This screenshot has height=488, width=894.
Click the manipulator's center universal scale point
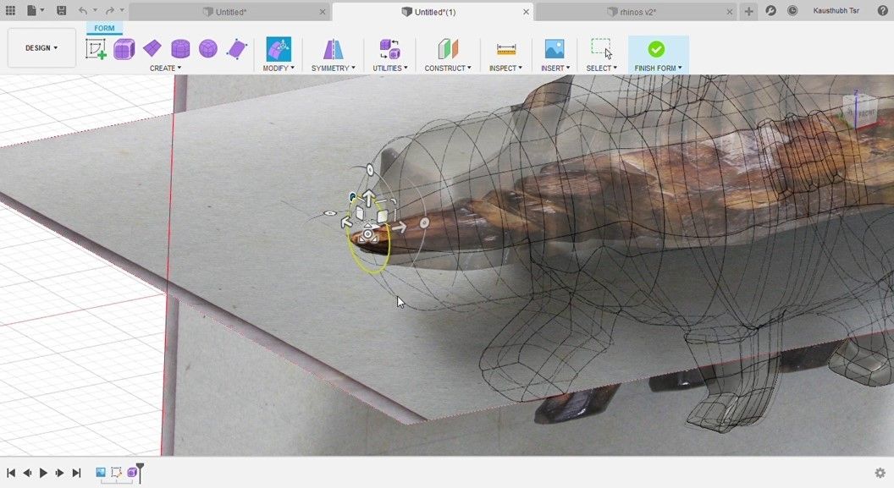[367, 234]
